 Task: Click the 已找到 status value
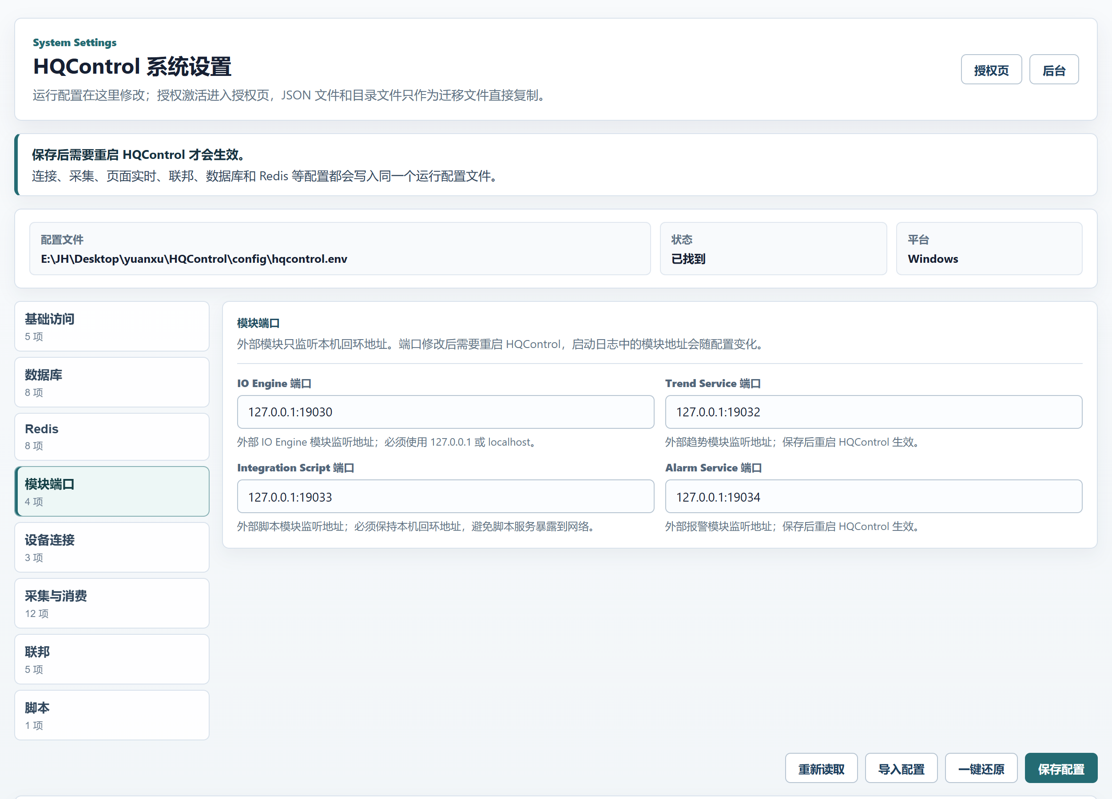pos(688,259)
